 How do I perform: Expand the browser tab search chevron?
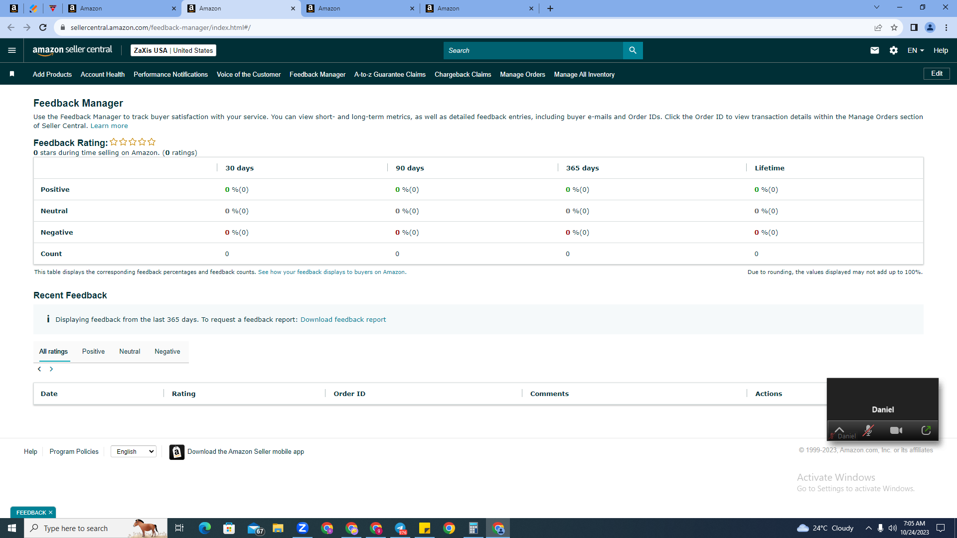pyautogui.click(x=877, y=7)
